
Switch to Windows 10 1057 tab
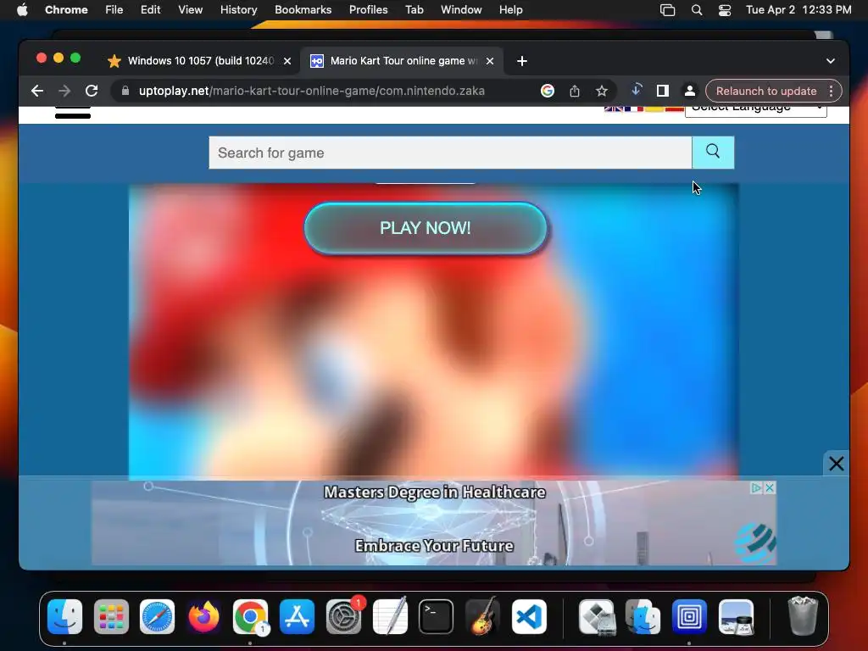click(199, 61)
